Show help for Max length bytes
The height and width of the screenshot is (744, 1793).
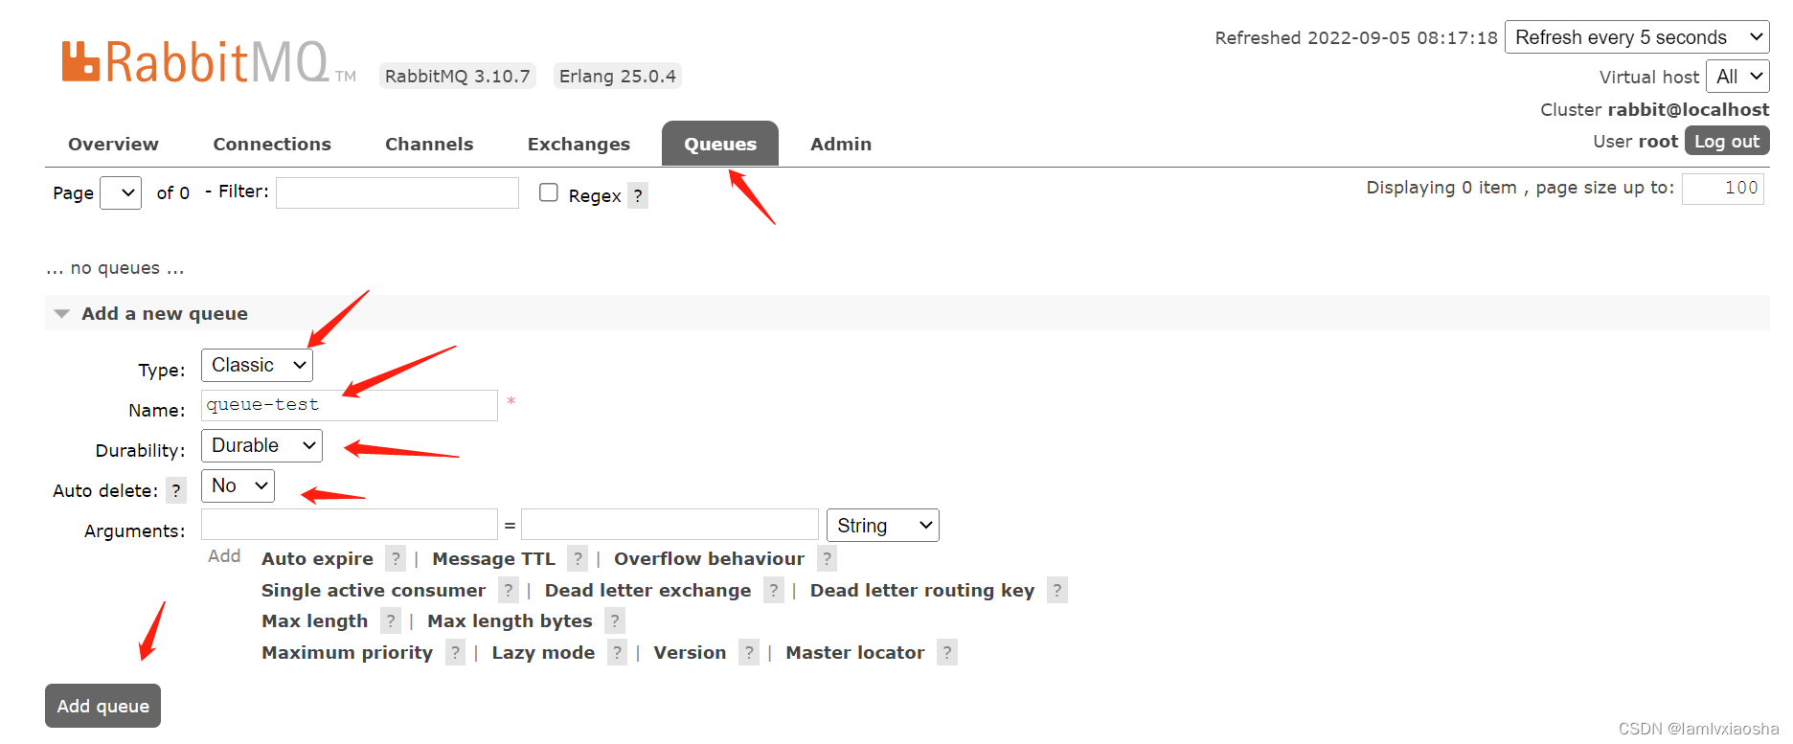(x=615, y=620)
